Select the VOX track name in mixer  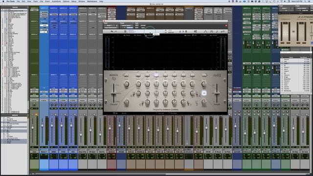[x=73, y=152]
